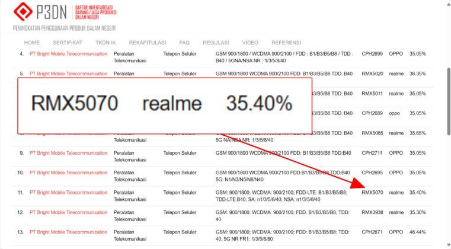The height and width of the screenshot is (249, 451).
Task: Click the P3DN diamond logo
Action: [23, 11]
